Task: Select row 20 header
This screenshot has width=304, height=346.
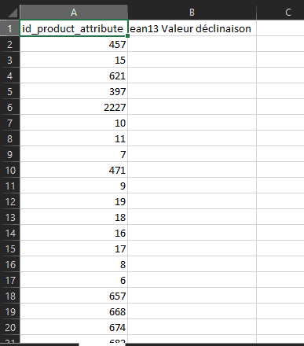Action: click(10, 327)
